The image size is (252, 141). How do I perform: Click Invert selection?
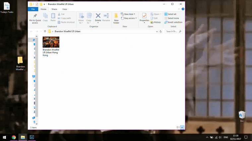pos(173,22)
